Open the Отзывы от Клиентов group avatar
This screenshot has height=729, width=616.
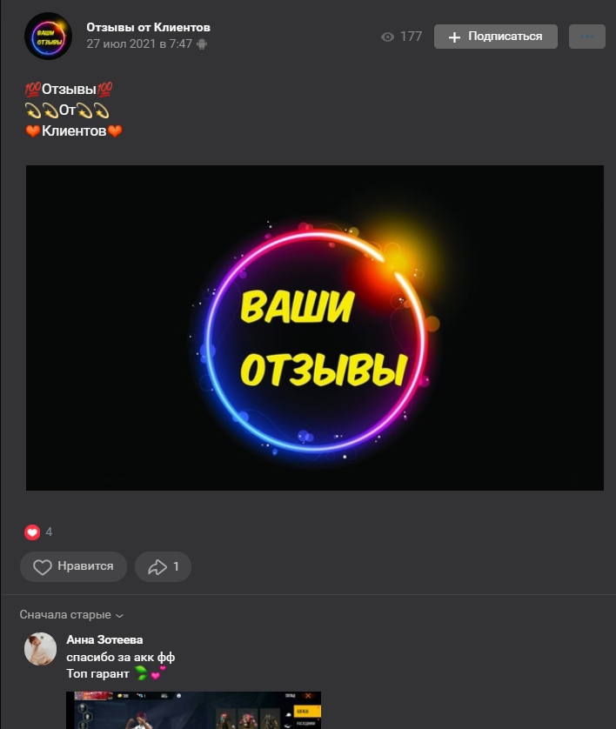click(49, 37)
